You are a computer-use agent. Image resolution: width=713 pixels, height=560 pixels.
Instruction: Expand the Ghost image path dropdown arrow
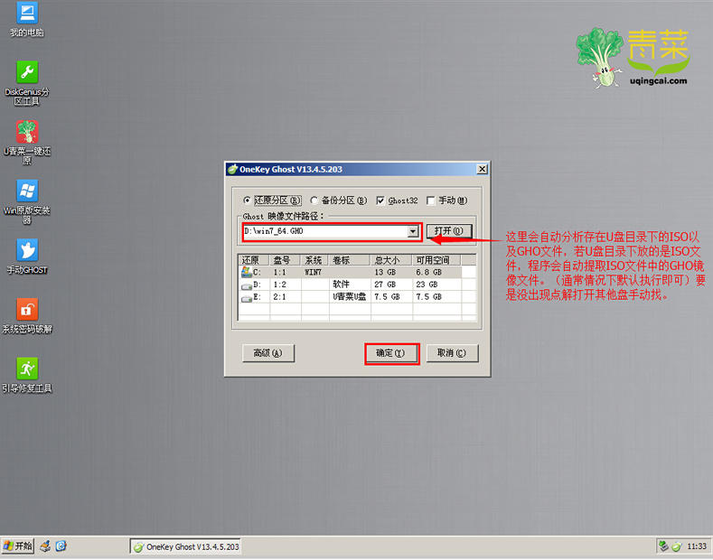(x=412, y=231)
